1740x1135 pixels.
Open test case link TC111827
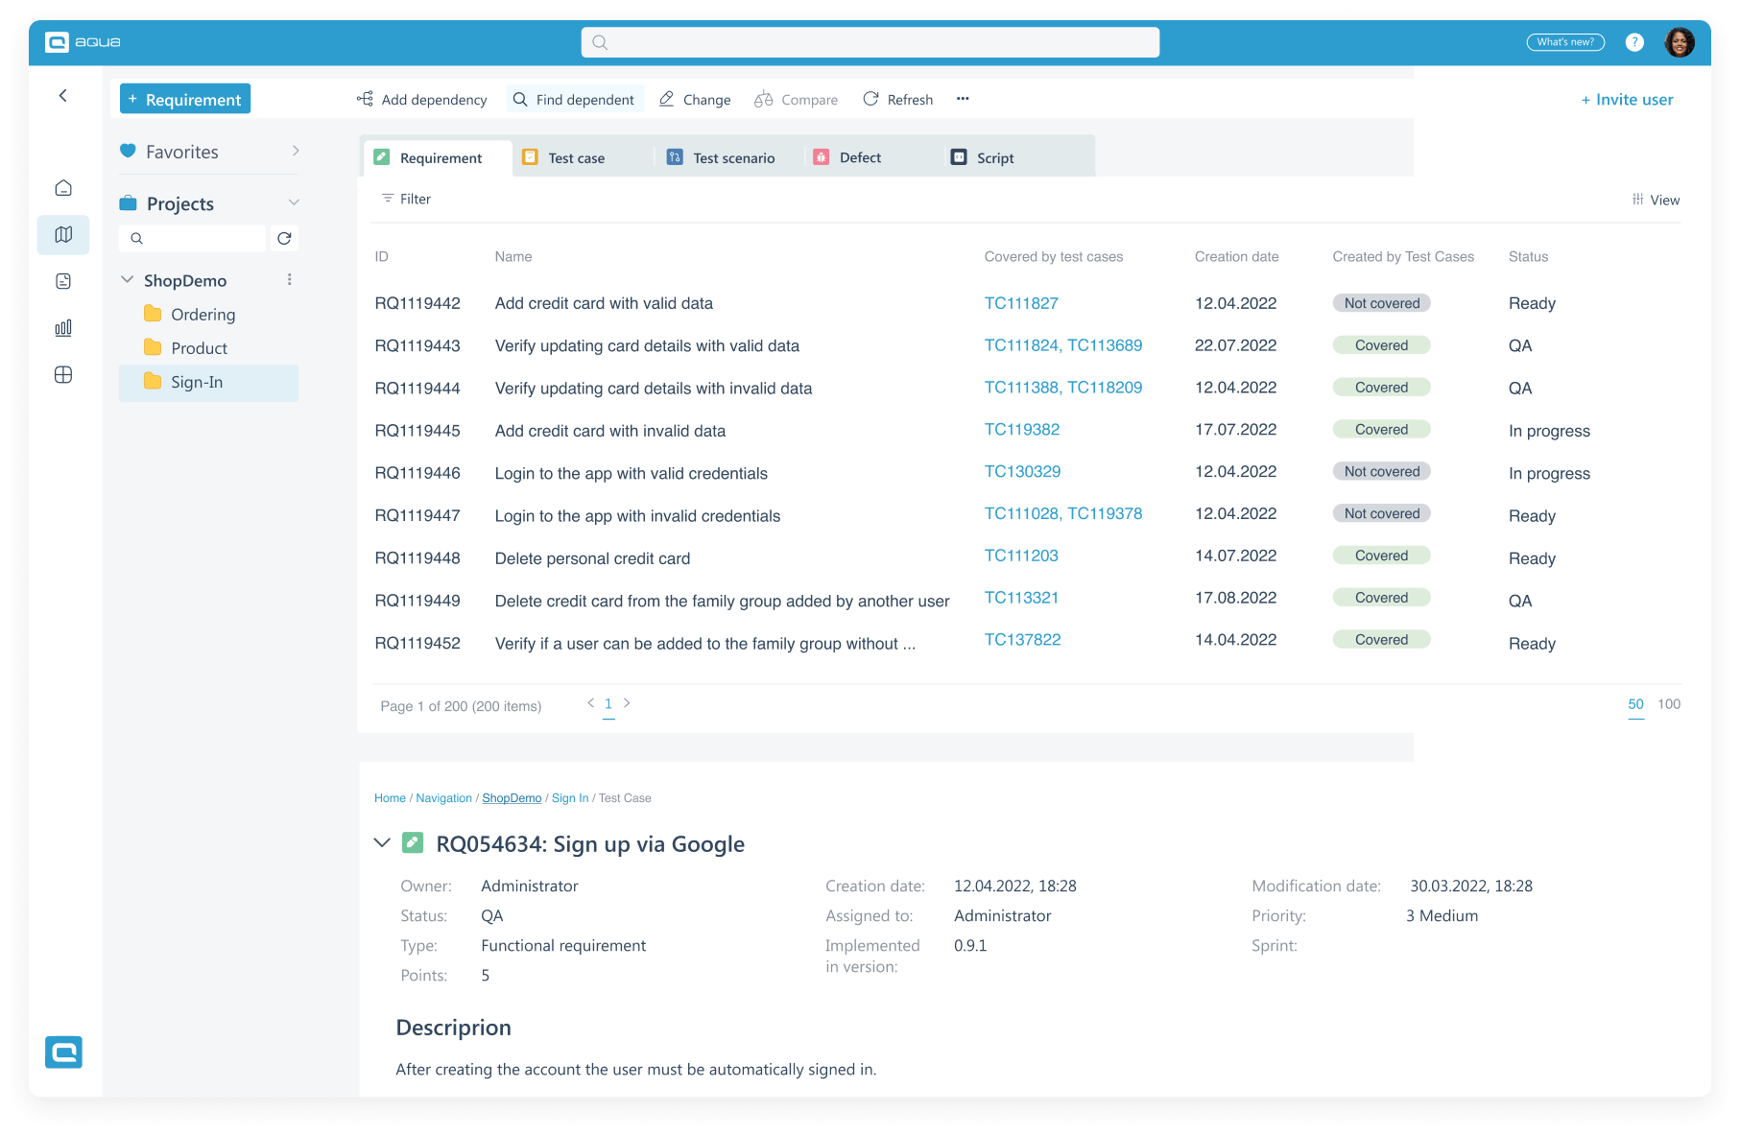pyautogui.click(x=1021, y=303)
